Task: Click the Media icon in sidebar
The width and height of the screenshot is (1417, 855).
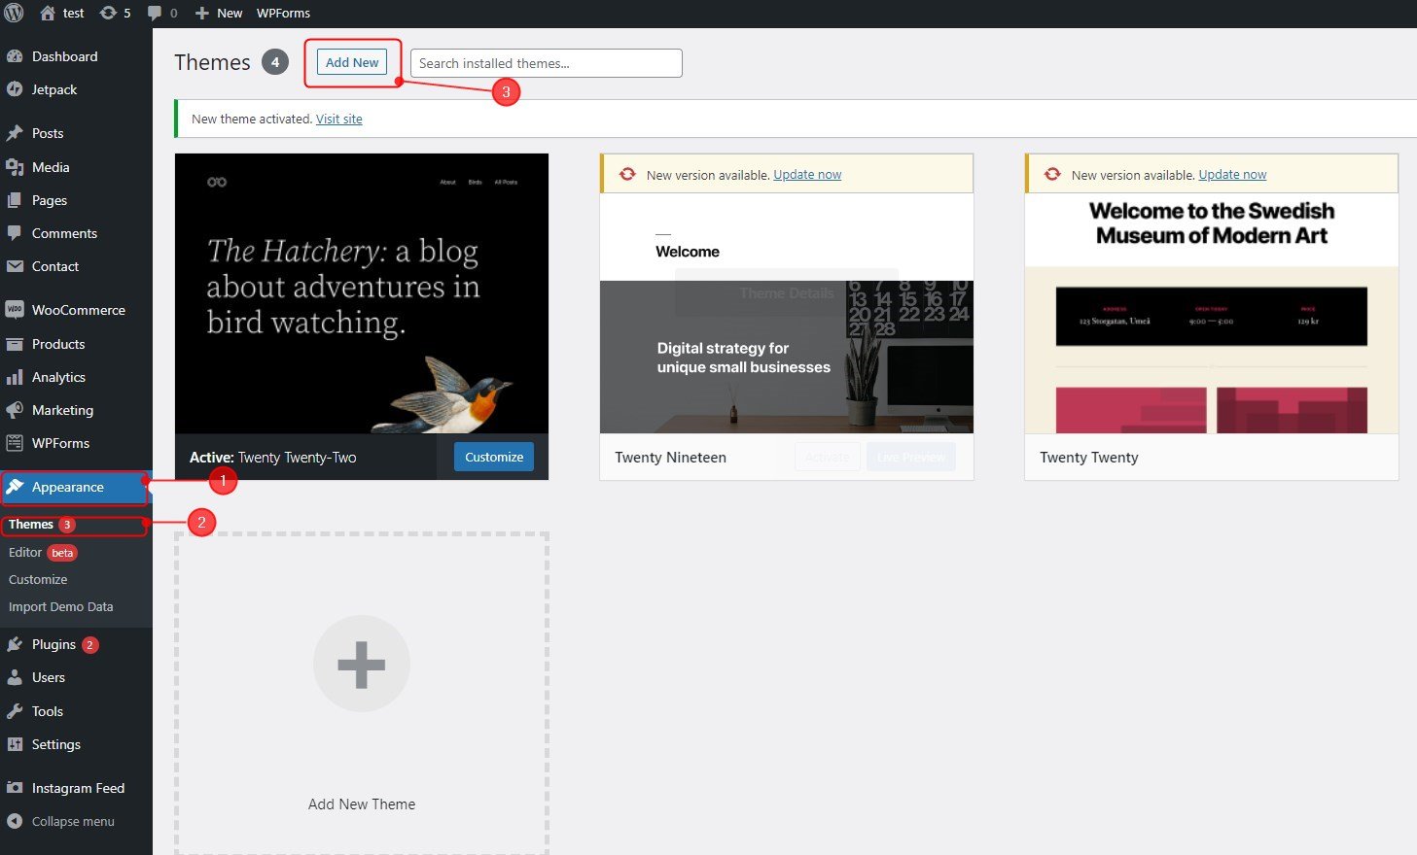Action: [x=15, y=167]
